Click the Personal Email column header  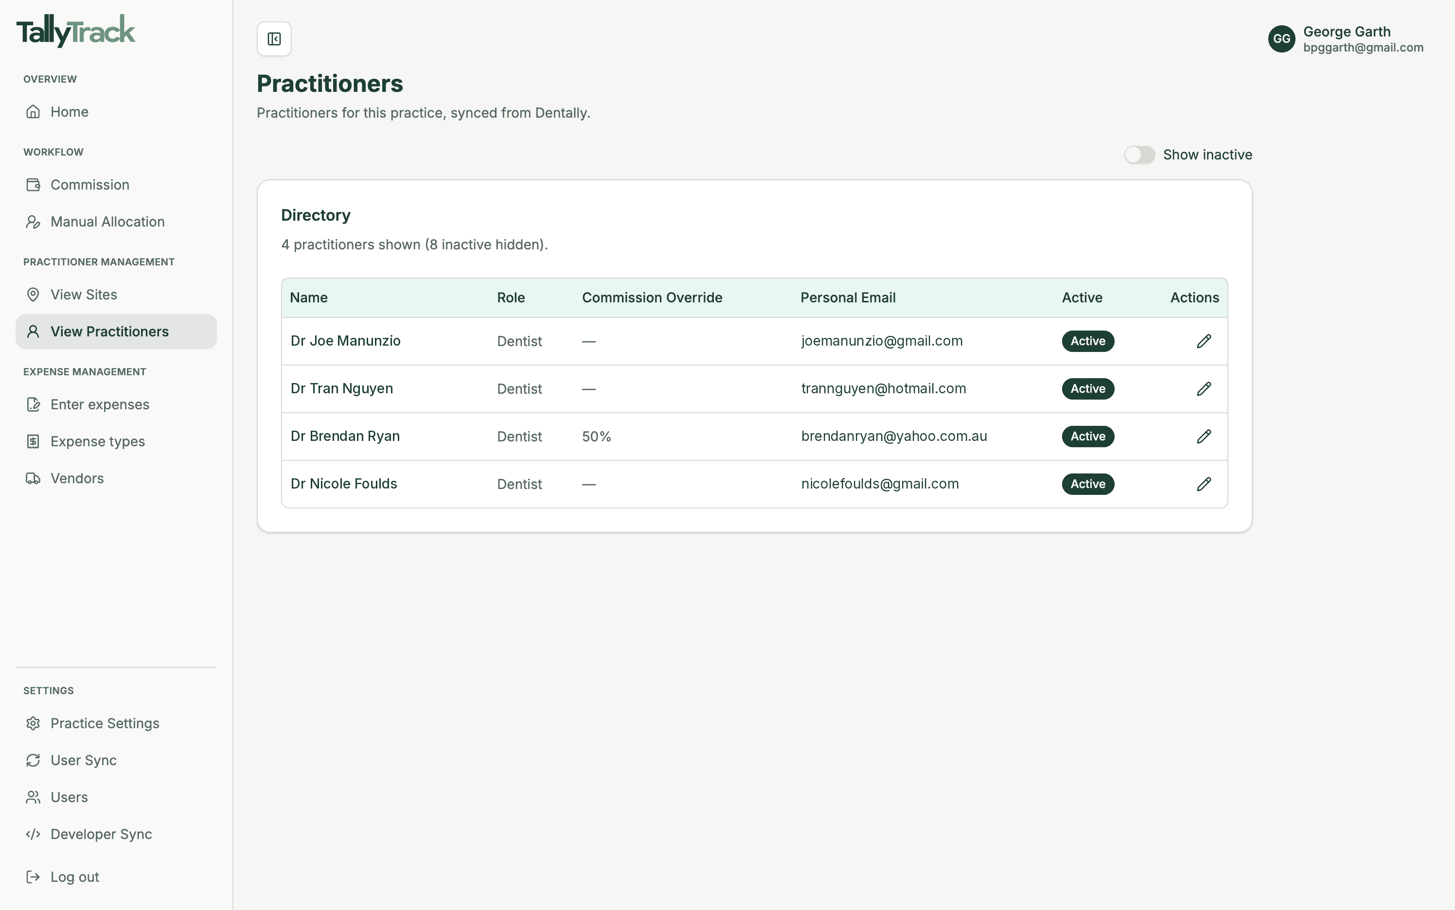(x=848, y=298)
